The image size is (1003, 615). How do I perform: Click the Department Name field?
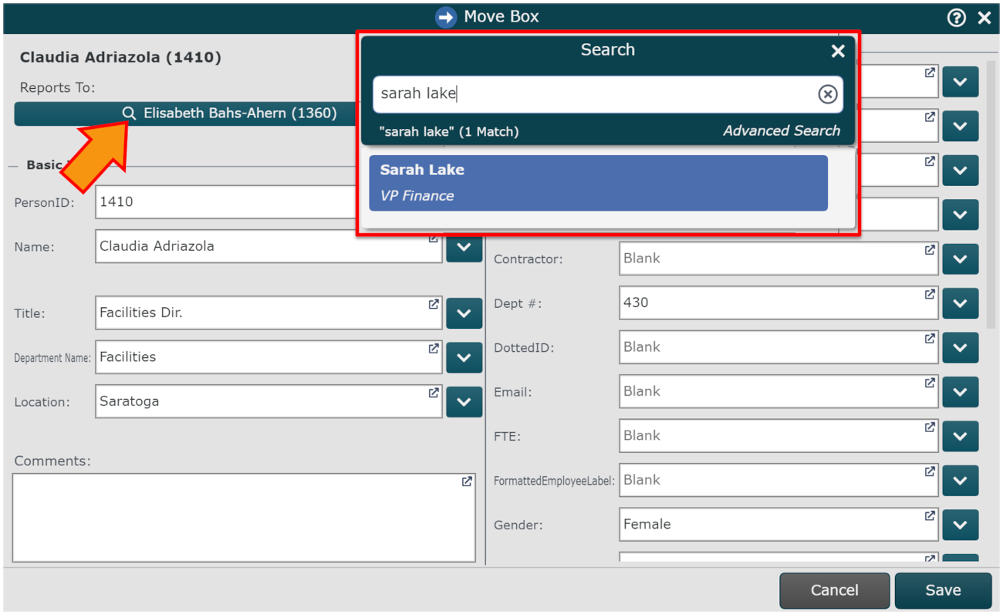pos(268,357)
